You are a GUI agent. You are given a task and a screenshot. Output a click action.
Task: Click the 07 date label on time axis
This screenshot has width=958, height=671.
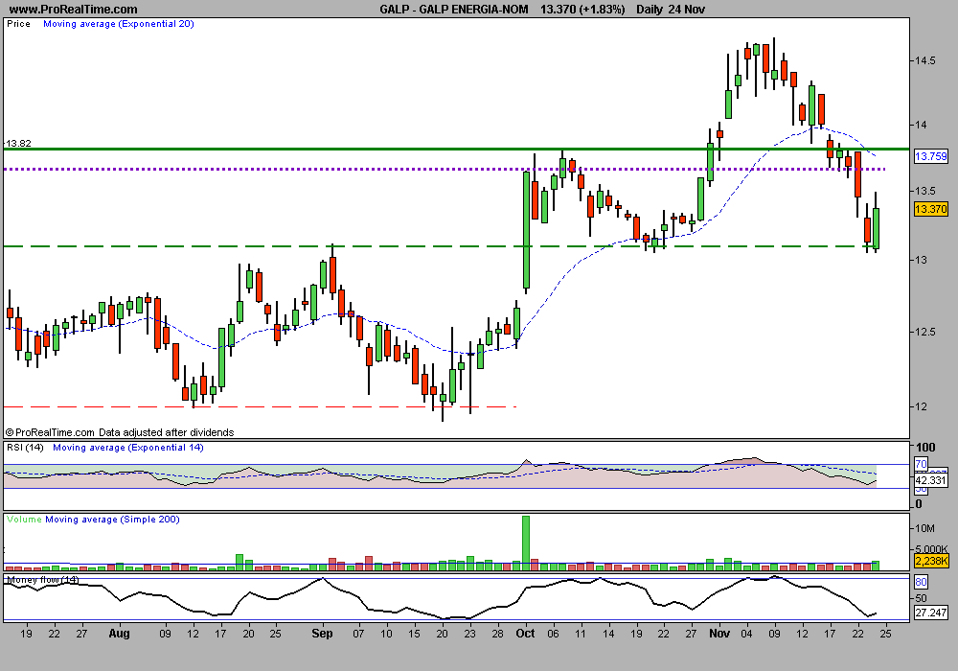[358, 634]
